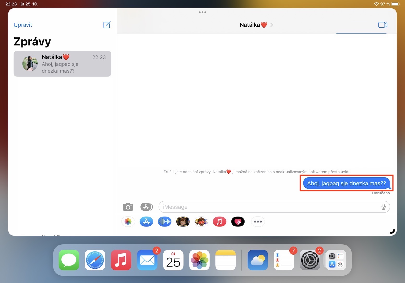The width and height of the screenshot is (405, 283).
Task: Open the camera to take a photo
Action: tap(128, 207)
